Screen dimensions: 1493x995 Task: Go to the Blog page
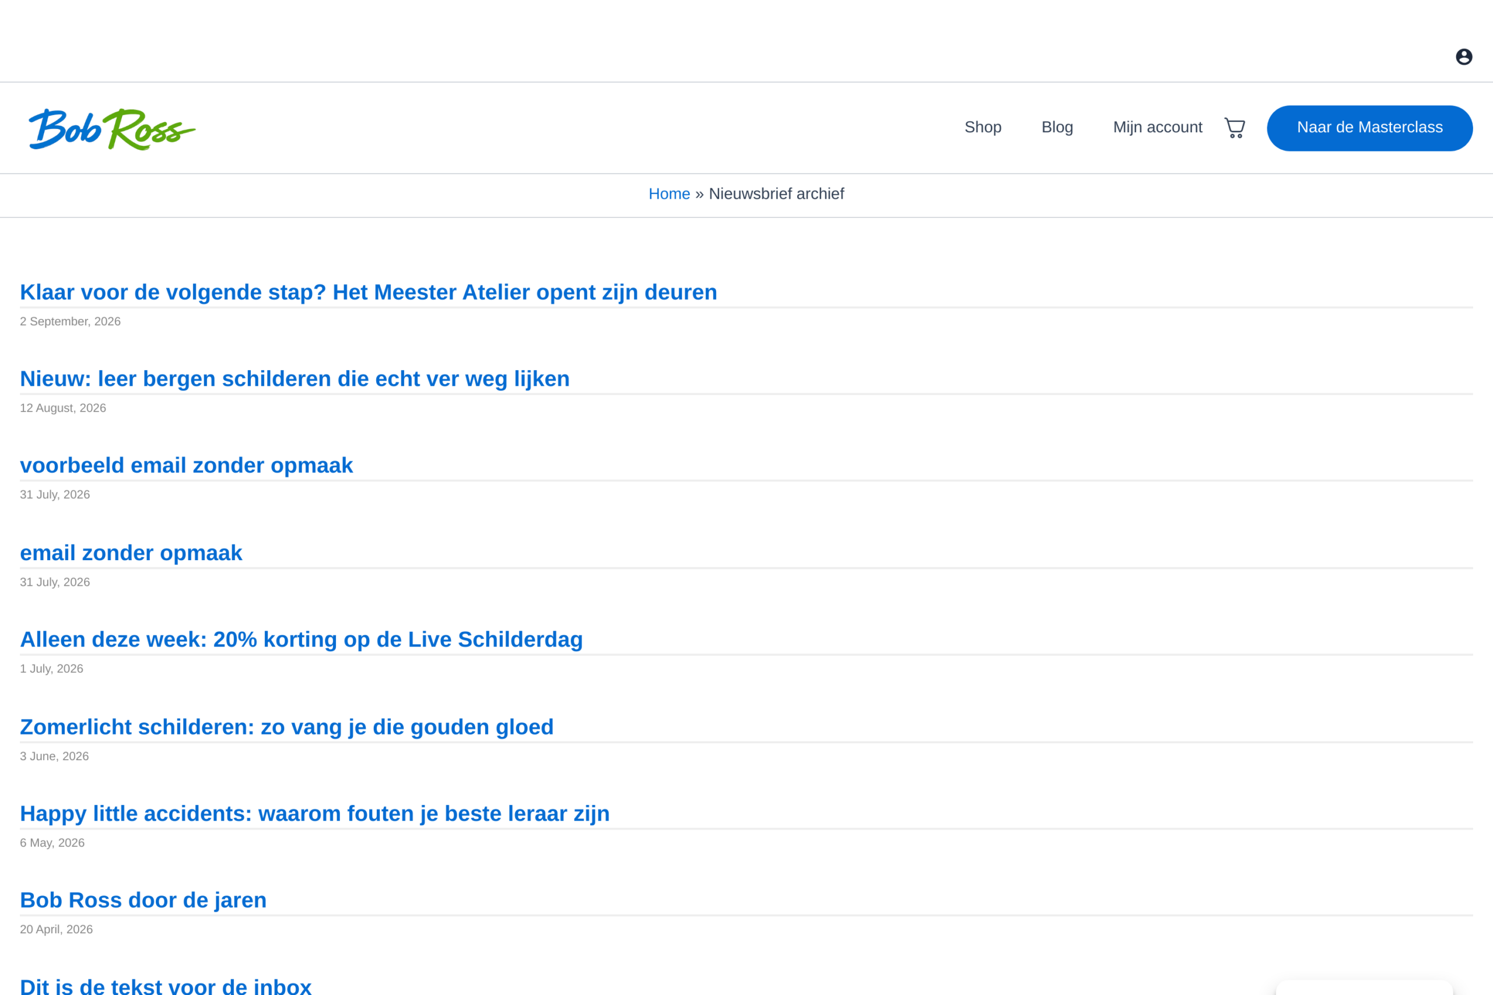pos(1057,128)
